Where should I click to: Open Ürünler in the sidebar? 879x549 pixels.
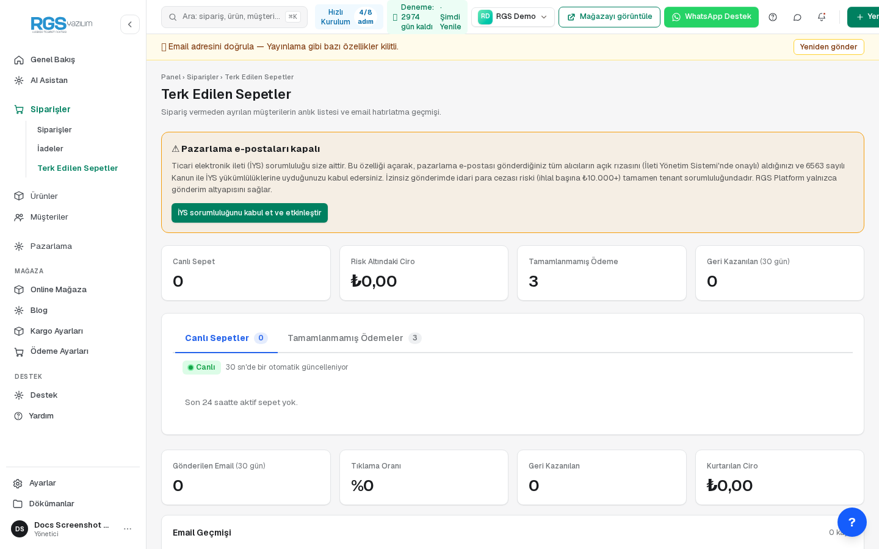pyautogui.click(x=73, y=196)
